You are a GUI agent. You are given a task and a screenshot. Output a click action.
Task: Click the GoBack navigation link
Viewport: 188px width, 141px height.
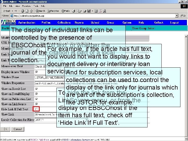tap(159, 22)
